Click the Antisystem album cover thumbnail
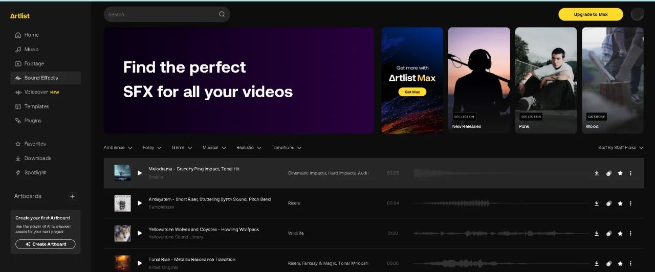This screenshot has width=655, height=272. pos(122,203)
